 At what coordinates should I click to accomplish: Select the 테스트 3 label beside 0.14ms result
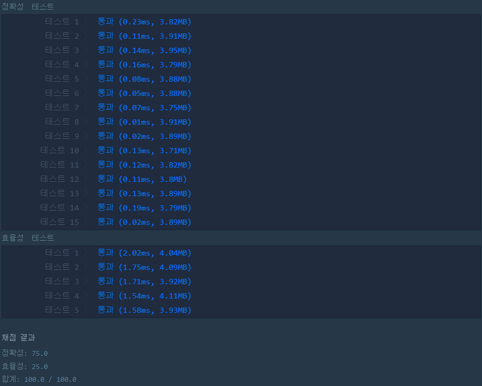pos(62,50)
